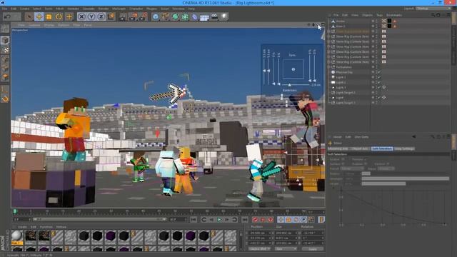
Task: Activate the Rotate tool
Action: pos(59,16)
